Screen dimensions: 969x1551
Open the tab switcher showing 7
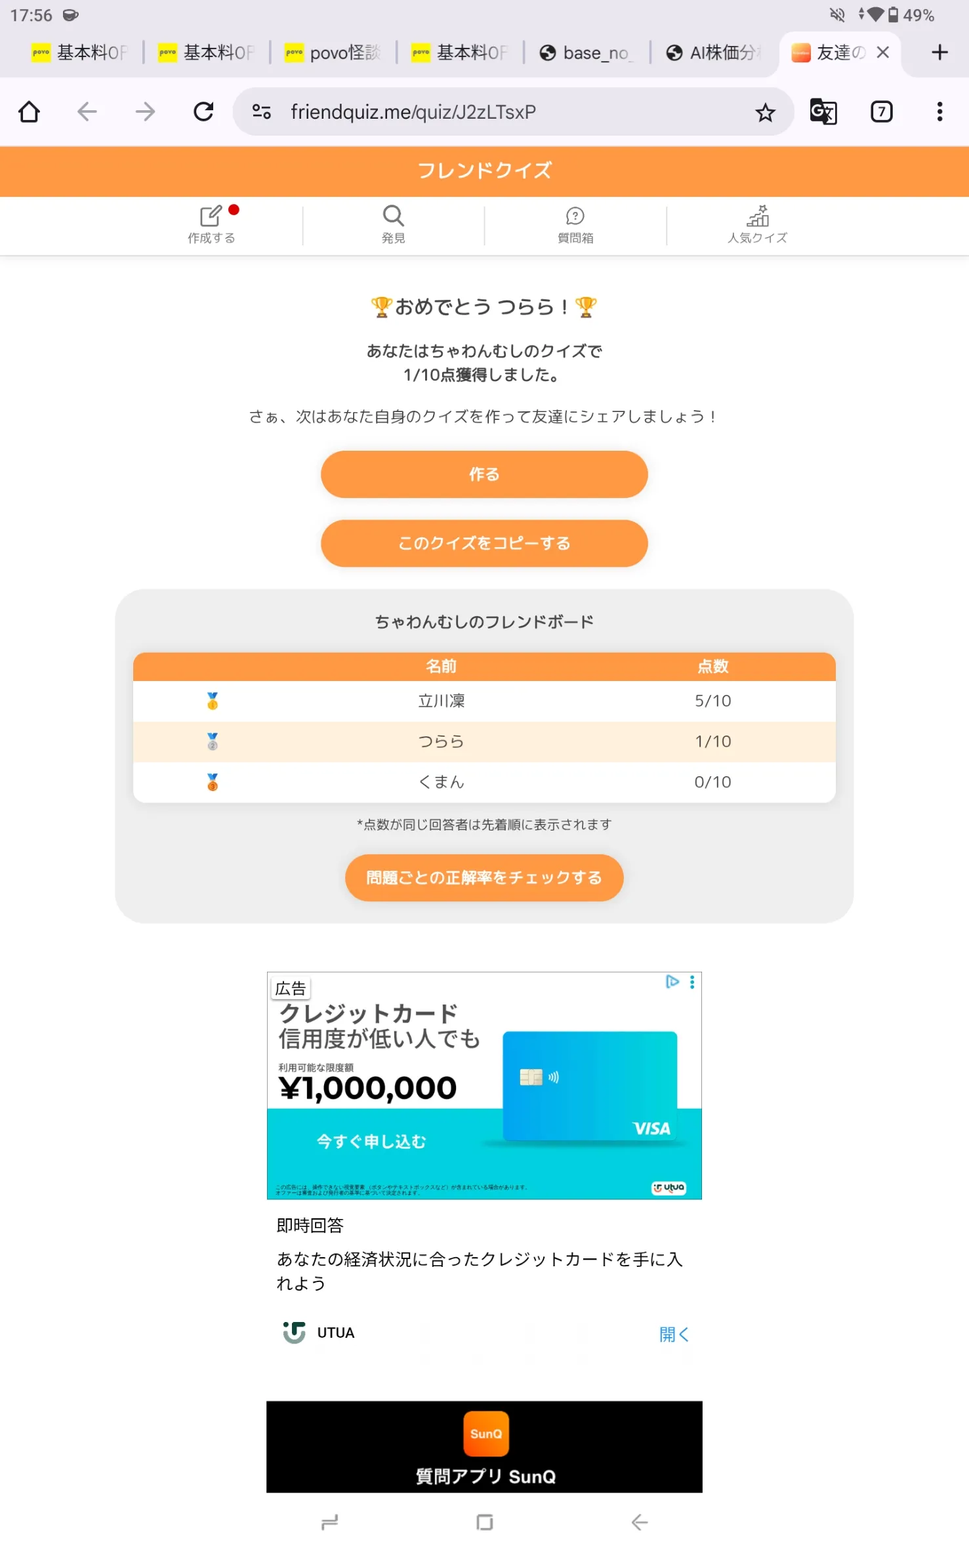(x=881, y=112)
